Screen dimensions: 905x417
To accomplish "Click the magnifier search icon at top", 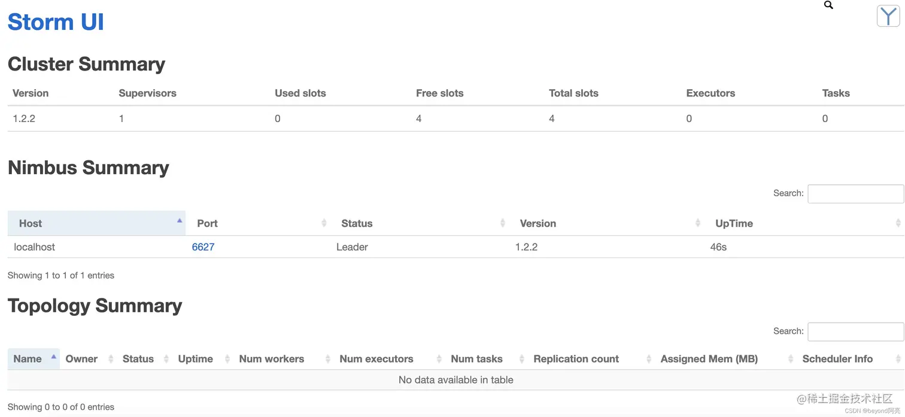I will pyautogui.click(x=828, y=5).
